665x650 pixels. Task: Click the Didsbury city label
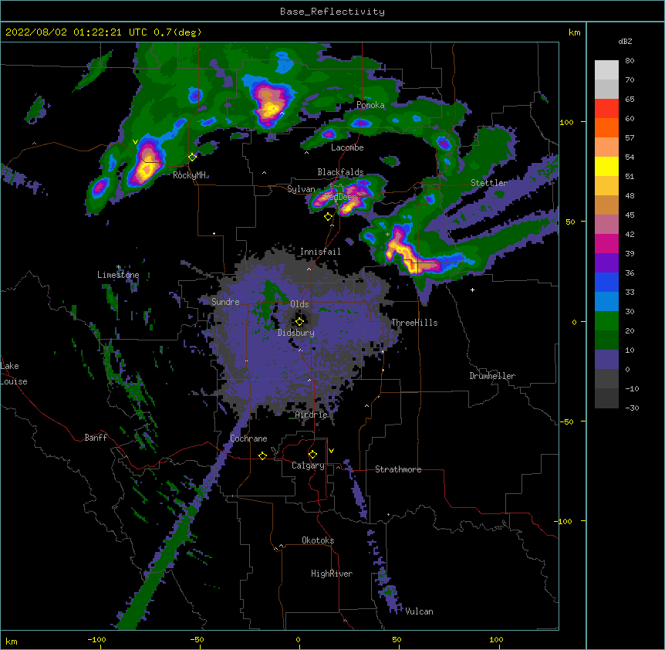point(296,333)
